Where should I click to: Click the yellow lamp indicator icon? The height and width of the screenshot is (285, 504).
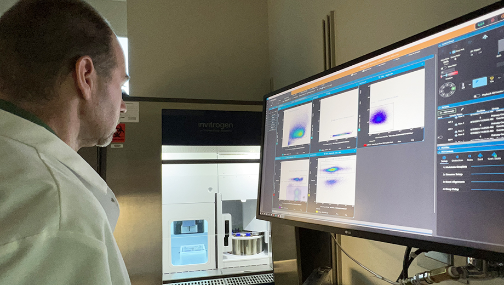[491, 78]
